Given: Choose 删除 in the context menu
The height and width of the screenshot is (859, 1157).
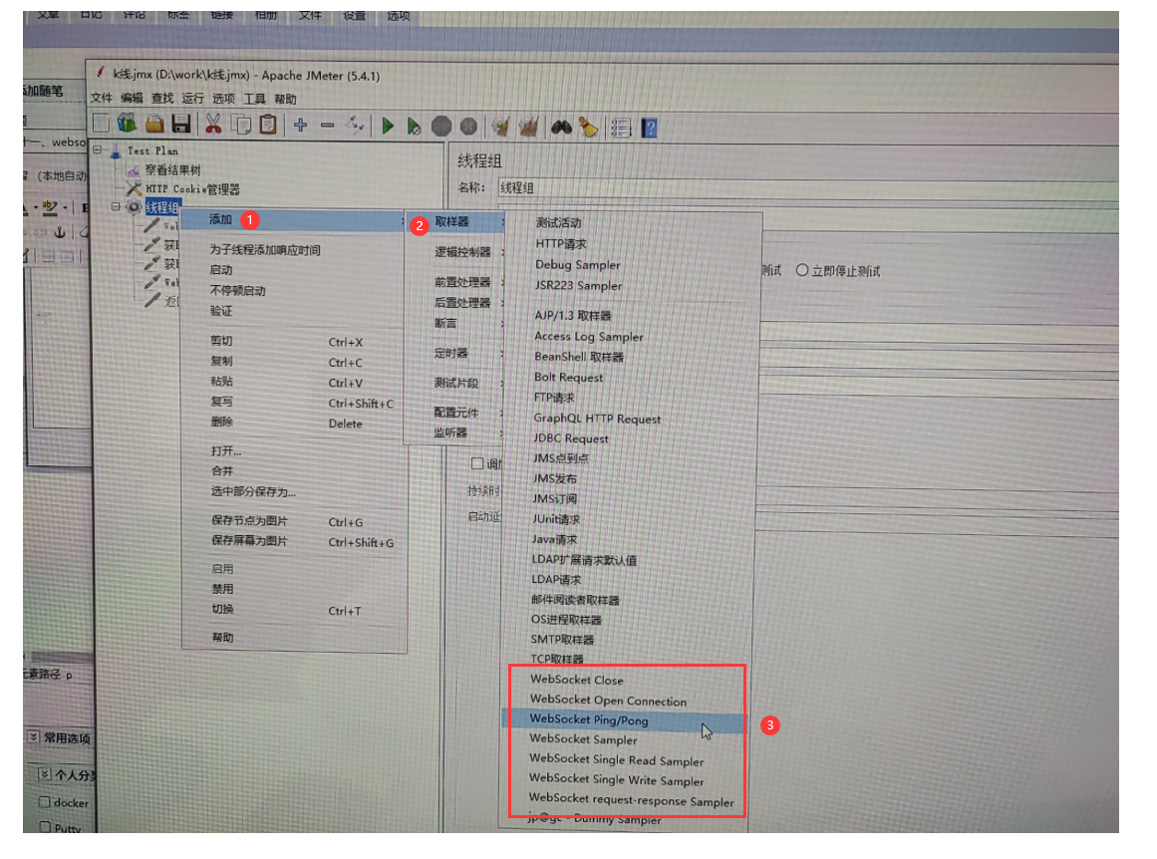Looking at the screenshot, I should click(222, 423).
